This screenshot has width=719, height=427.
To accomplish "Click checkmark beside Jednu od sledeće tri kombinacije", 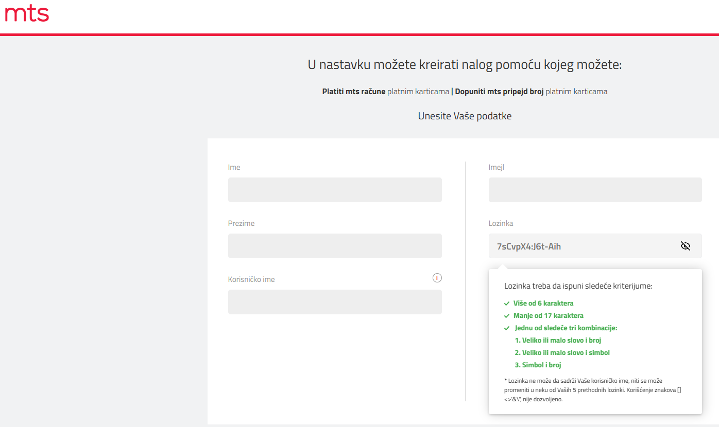I will (507, 328).
